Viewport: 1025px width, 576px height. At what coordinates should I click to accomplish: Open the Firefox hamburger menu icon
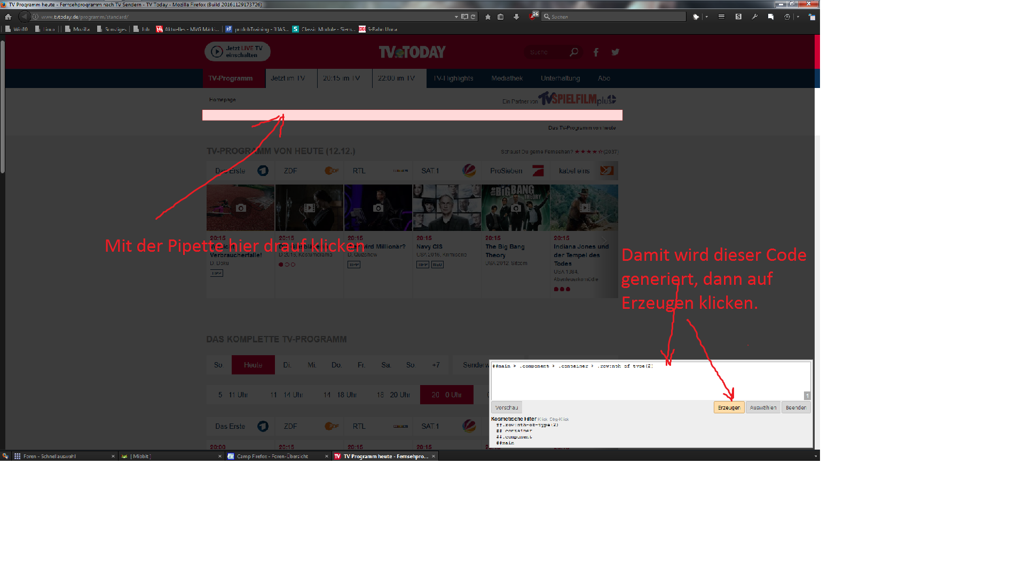pos(721,17)
